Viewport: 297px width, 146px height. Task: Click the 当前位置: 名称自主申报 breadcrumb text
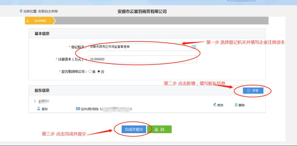(x=40, y=11)
